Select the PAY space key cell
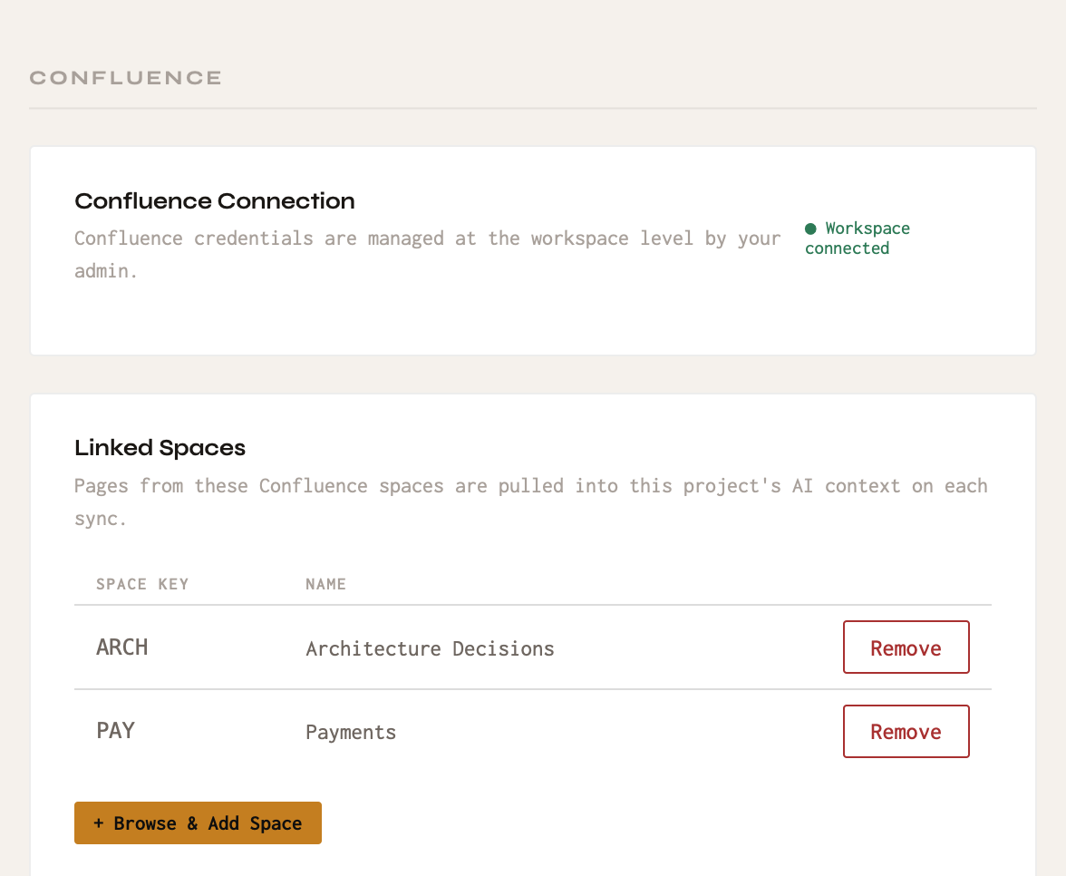 click(x=116, y=731)
